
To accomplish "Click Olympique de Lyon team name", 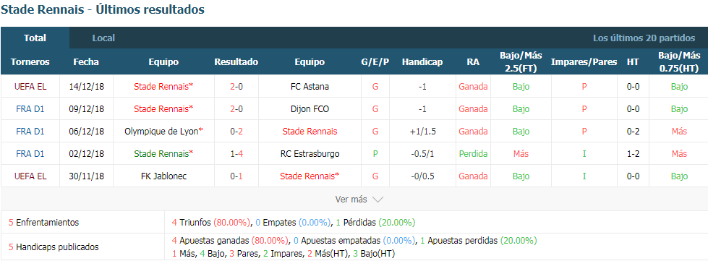I will (161, 132).
